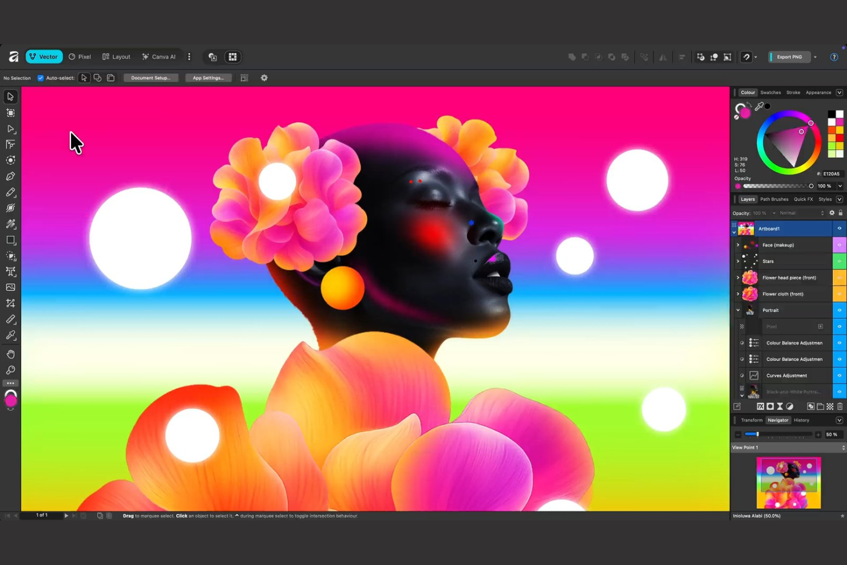The image size is (847, 565).
Task: Hide the Face (makeup) layer
Action: pyautogui.click(x=840, y=245)
